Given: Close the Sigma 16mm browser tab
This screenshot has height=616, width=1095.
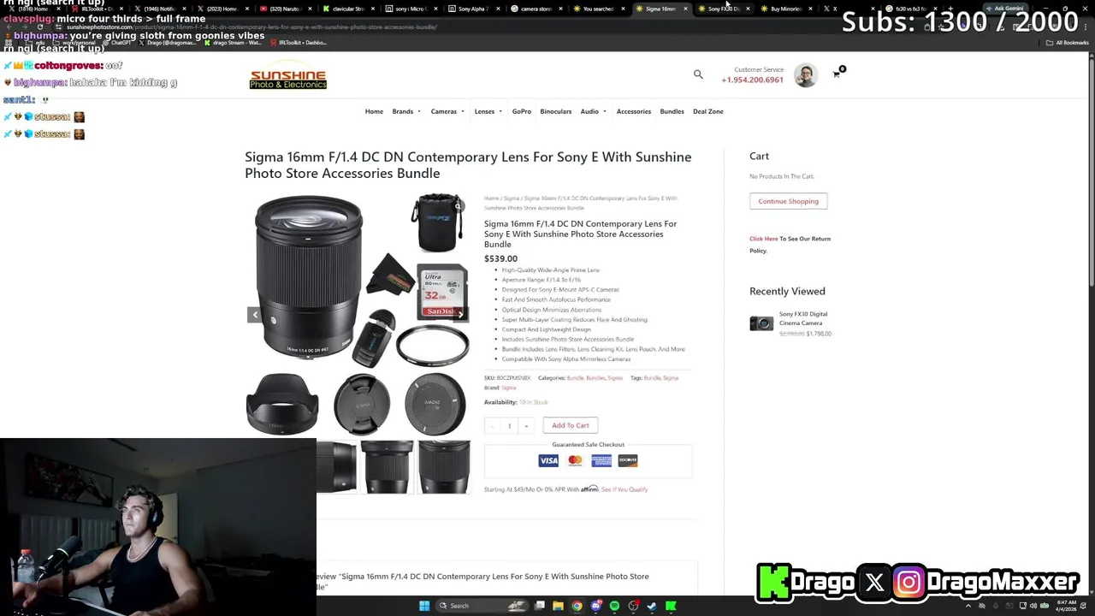Looking at the screenshot, I should pyautogui.click(x=685, y=9).
